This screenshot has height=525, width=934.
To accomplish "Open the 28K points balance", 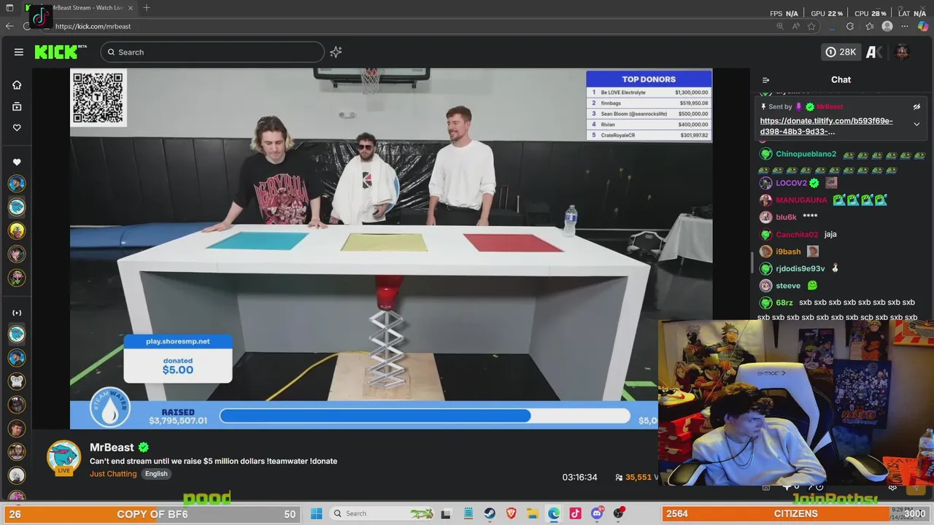I will [x=841, y=52].
